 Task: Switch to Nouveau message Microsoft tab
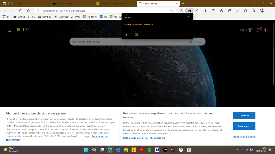(x=115, y=4)
